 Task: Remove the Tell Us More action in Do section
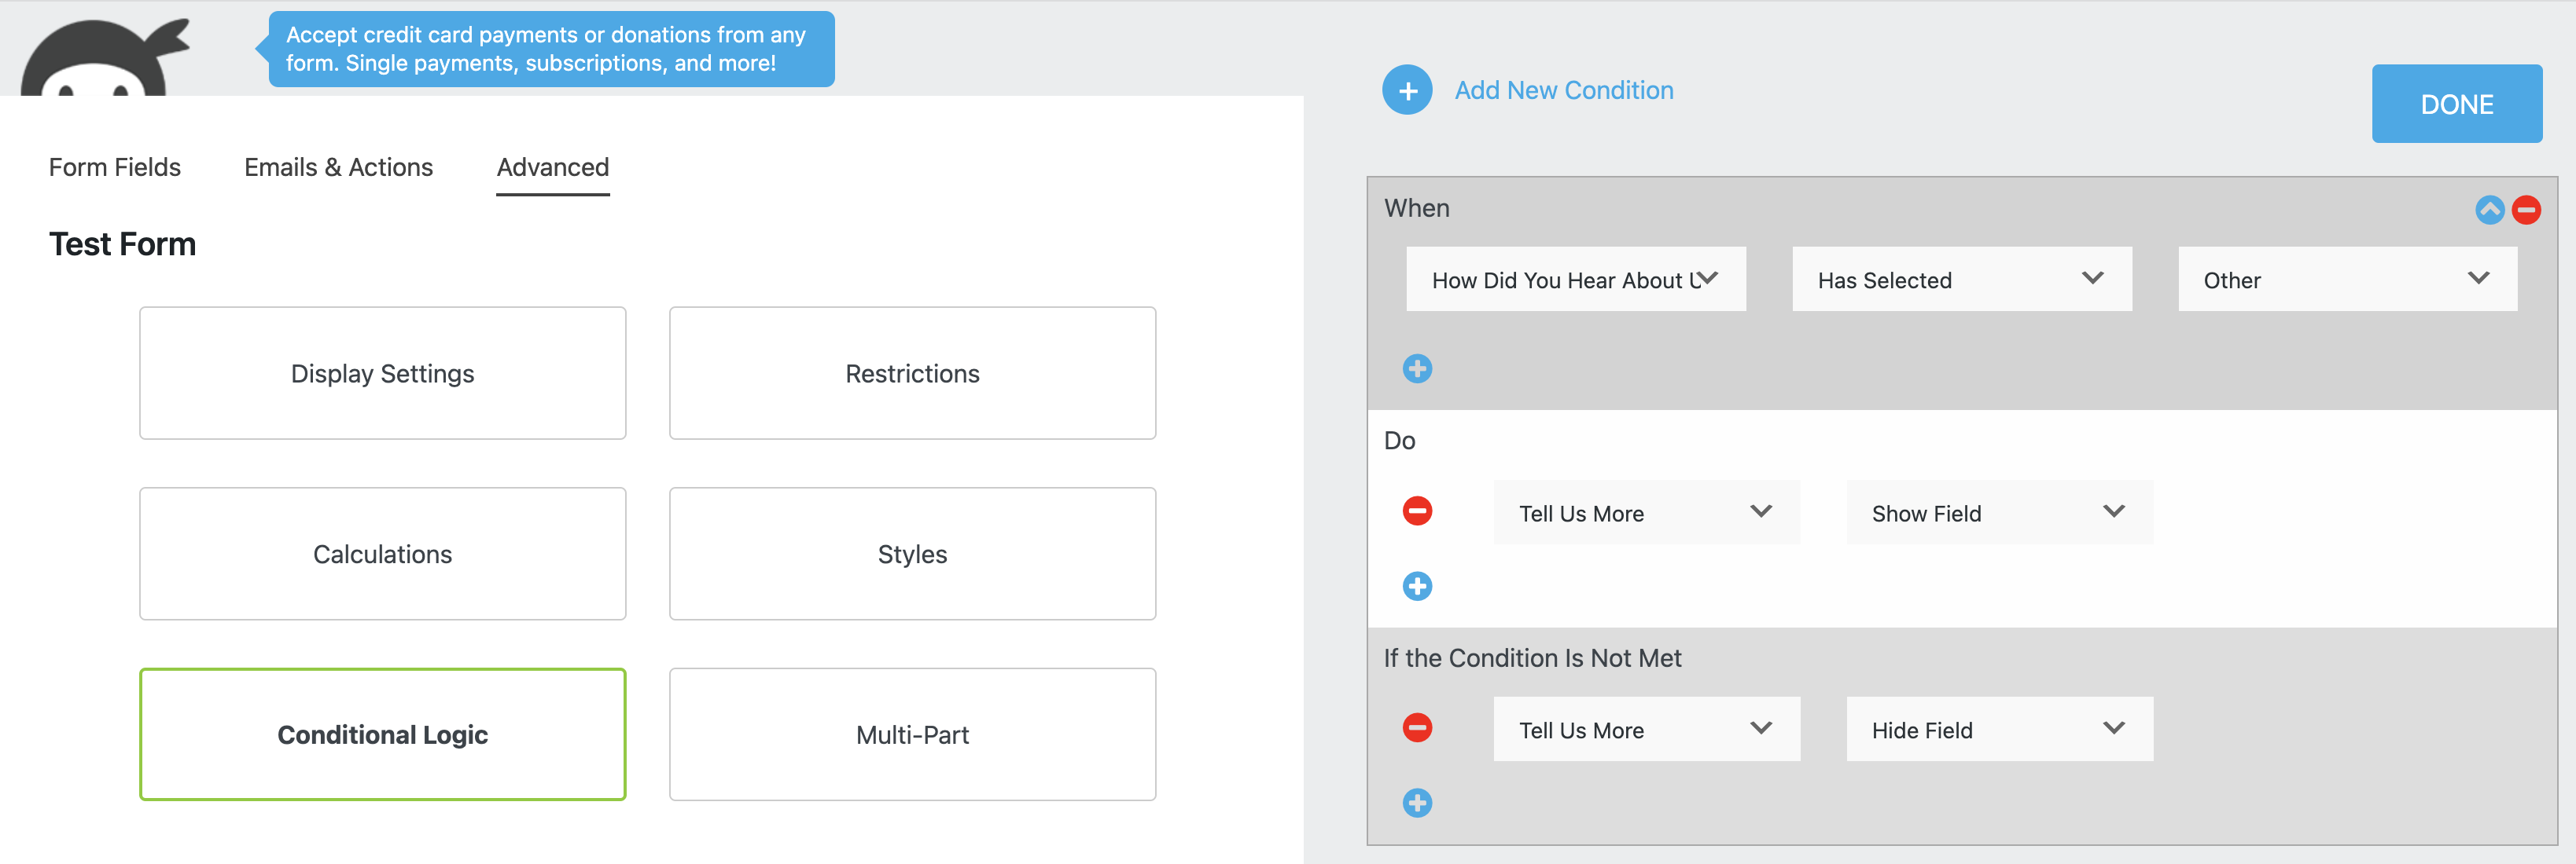(1417, 511)
